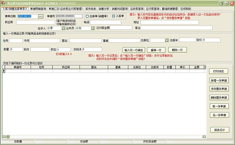This screenshot has width=235, height=145.
Task: Switch to the 基础数据管理 tab
Action: point(170,9)
